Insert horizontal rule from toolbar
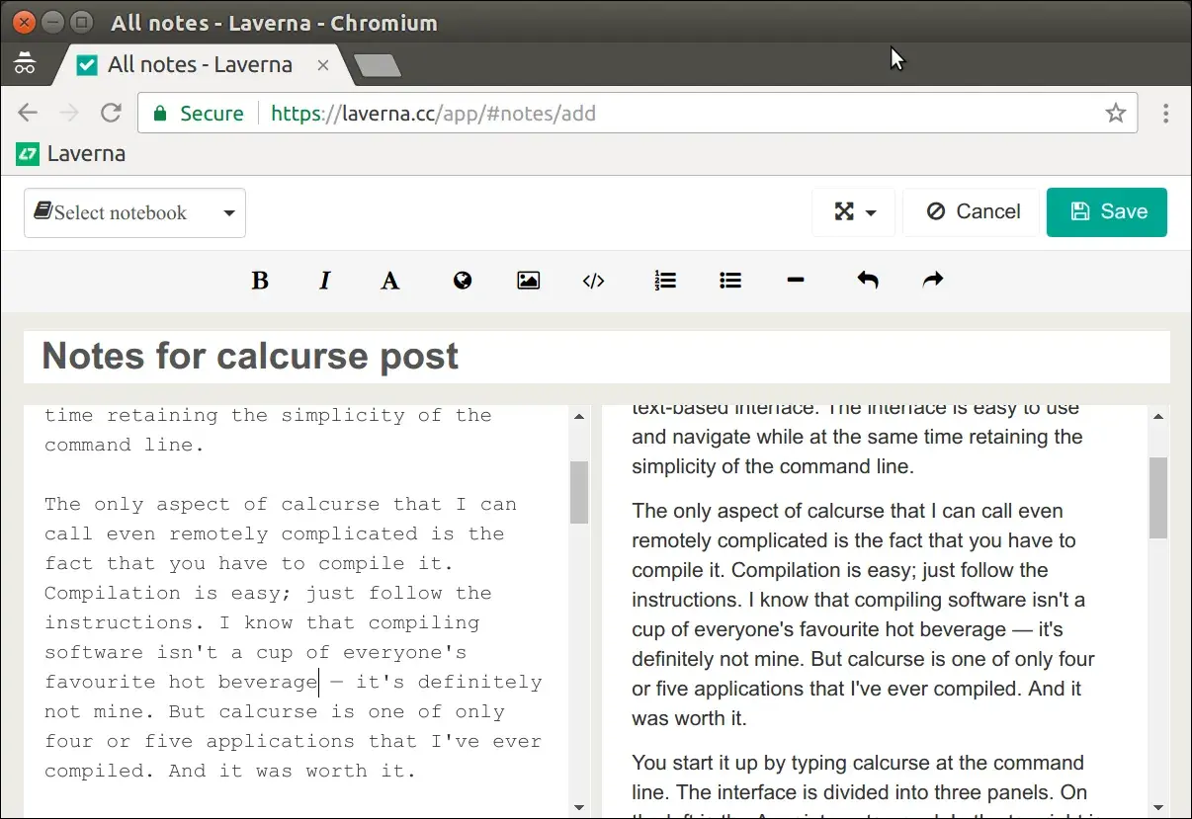 tap(796, 281)
